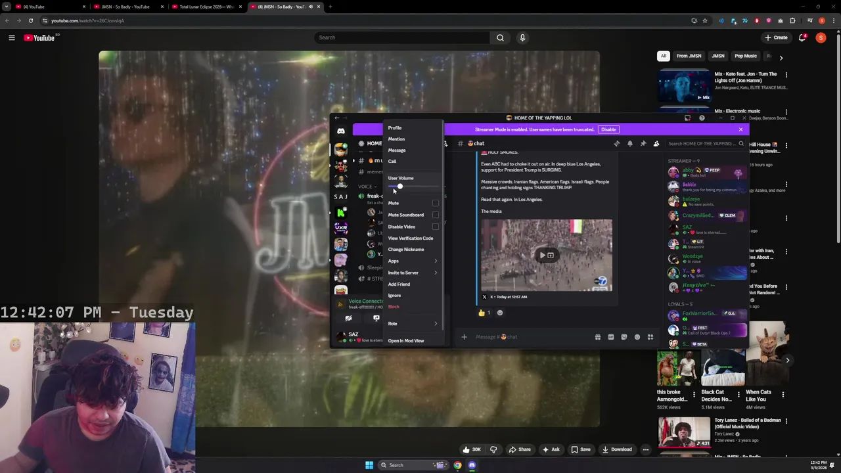Click in YouTube search field
Viewport: 841px width, 473px height.
point(402,37)
